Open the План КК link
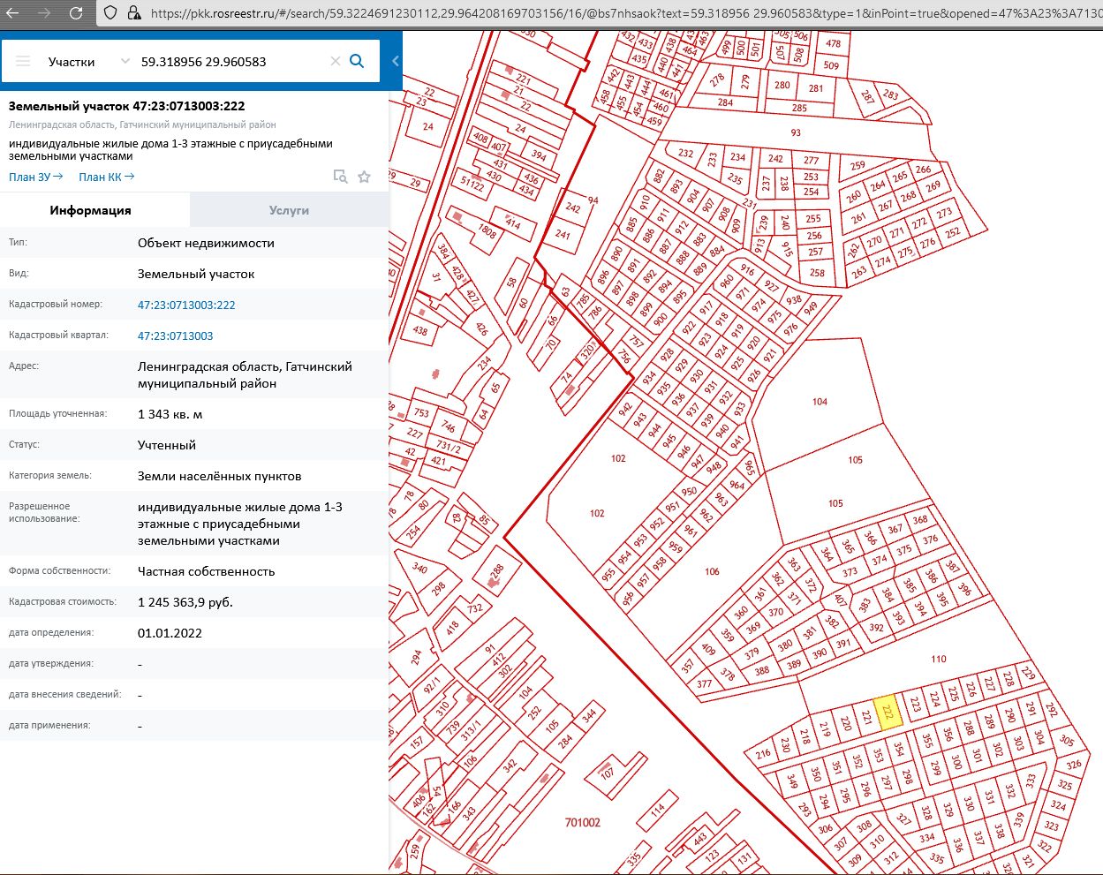 pos(106,177)
